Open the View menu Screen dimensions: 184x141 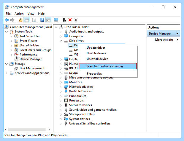tap(31, 14)
